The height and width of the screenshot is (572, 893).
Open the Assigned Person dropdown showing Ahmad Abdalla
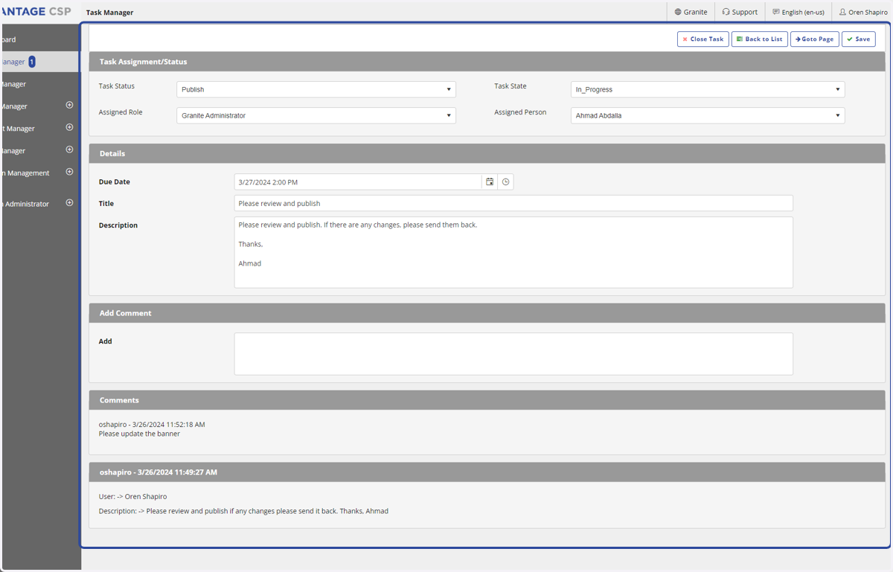pyautogui.click(x=708, y=115)
